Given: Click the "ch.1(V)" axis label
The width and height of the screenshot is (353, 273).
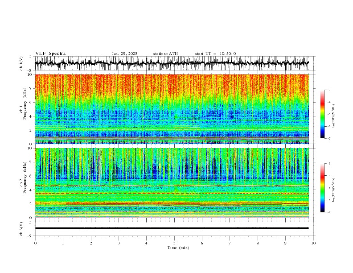Looking at the screenshot, I should coord(21,63).
